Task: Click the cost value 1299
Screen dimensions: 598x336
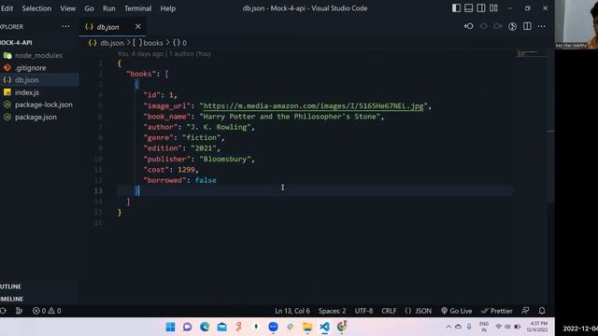Action: [x=186, y=170]
